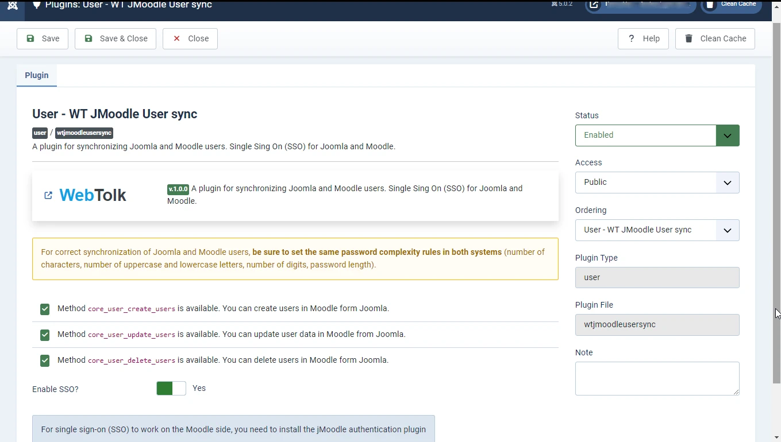The image size is (781, 442).
Task: Click the green check icon for core_user_create_users
Action: 45,309
